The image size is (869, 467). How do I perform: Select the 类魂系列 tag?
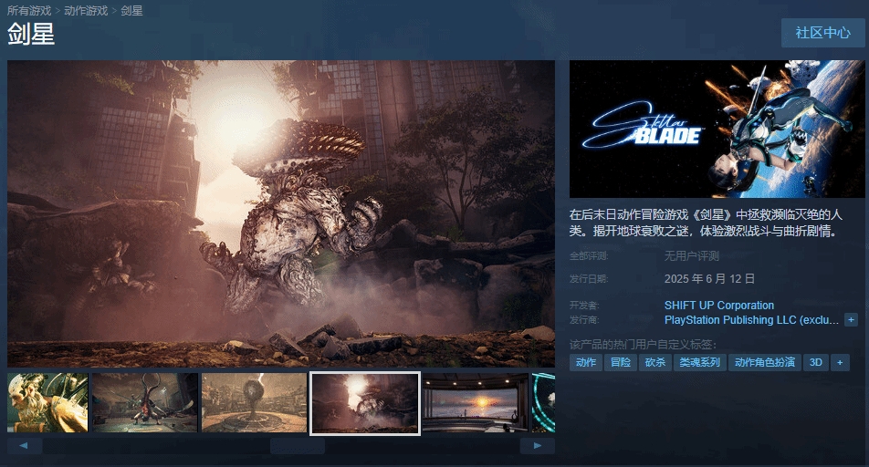699,362
